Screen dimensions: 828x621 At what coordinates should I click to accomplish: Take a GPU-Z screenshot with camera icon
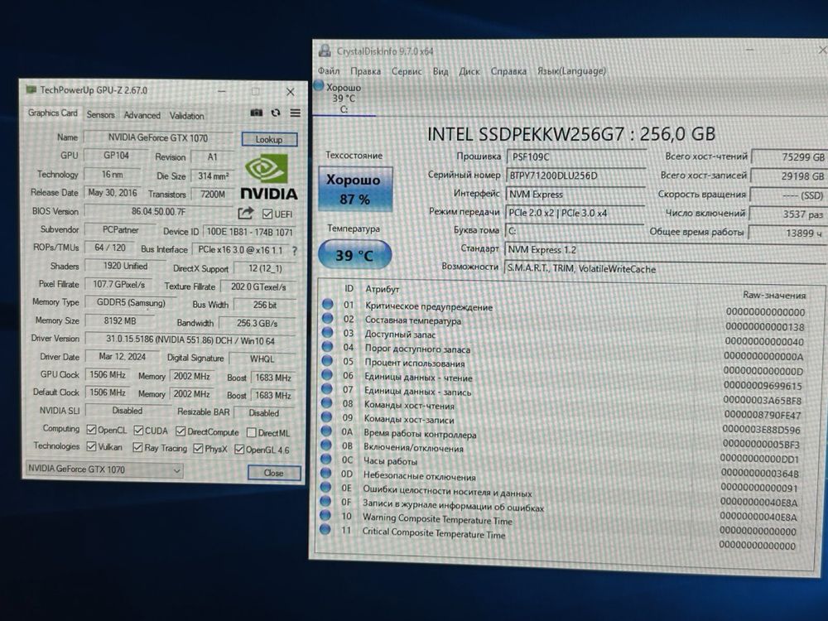(256, 113)
